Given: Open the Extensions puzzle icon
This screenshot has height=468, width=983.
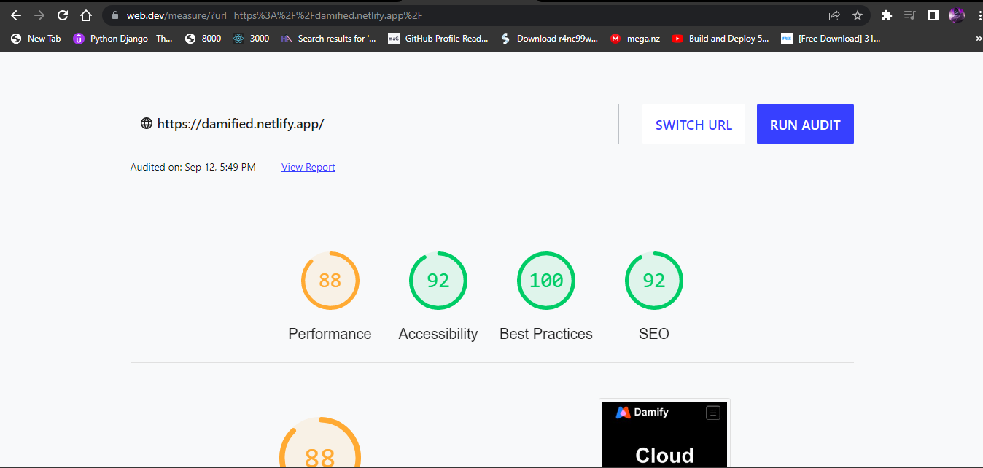Looking at the screenshot, I should coord(887,15).
